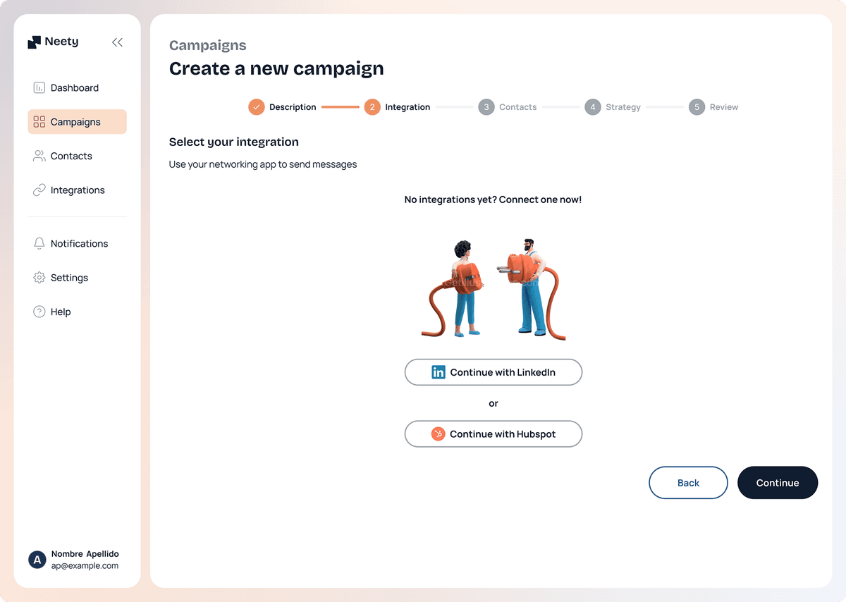Collapse the sidebar with the double-chevron icon

point(117,42)
